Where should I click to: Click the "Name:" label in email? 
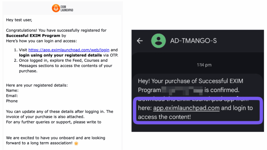12,90
